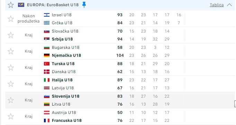The width and height of the screenshot is (236, 125).
Task: Click the Europe map flag icon
Action: coord(21,5)
